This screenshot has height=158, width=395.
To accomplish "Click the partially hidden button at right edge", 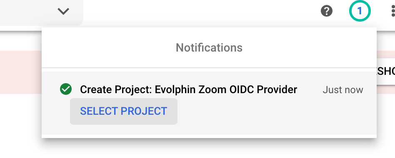I will pyautogui.click(x=386, y=72).
